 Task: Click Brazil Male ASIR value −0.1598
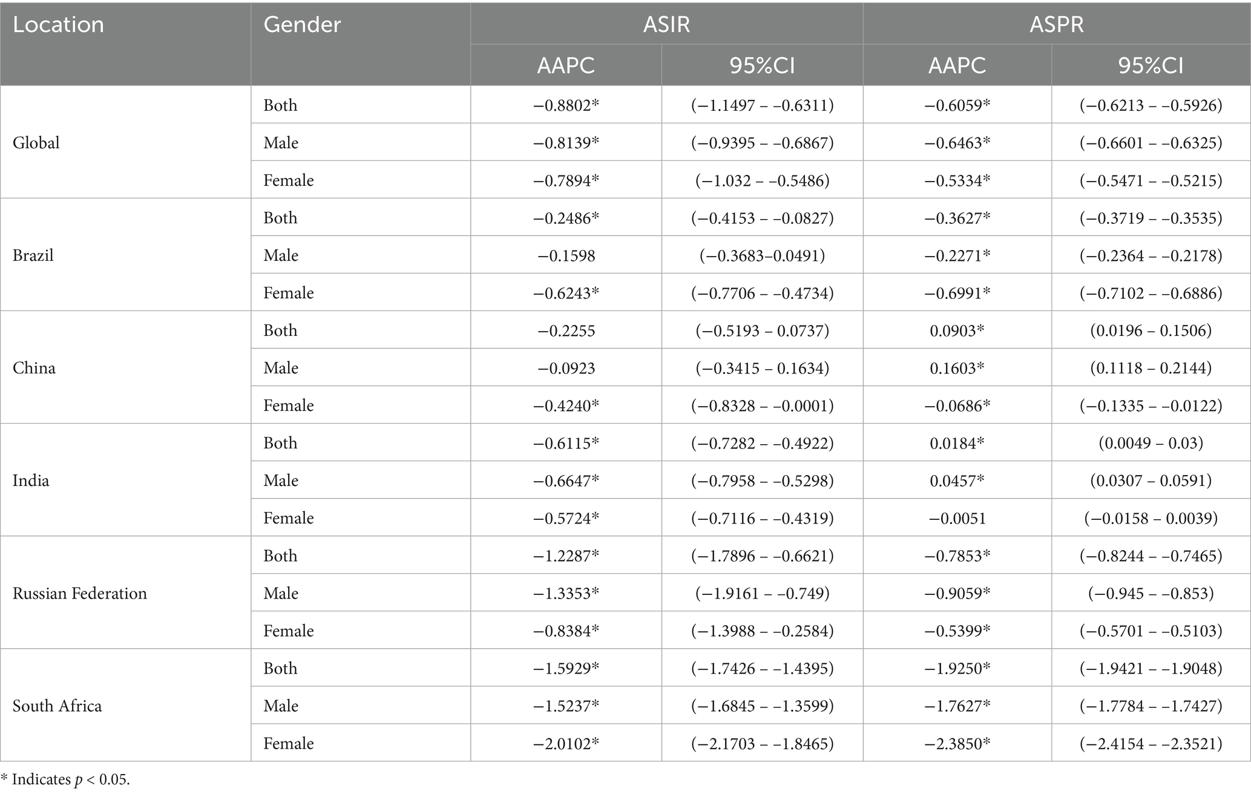(x=566, y=255)
